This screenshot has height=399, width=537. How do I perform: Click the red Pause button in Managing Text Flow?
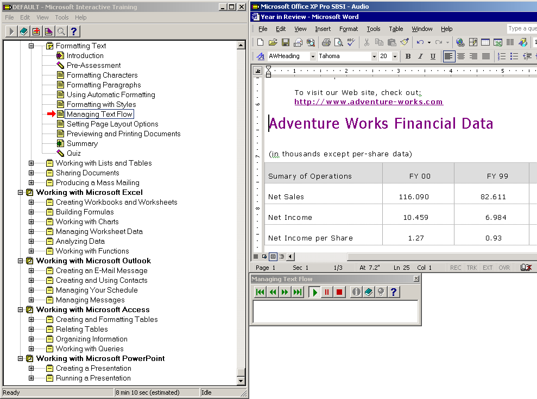click(327, 292)
